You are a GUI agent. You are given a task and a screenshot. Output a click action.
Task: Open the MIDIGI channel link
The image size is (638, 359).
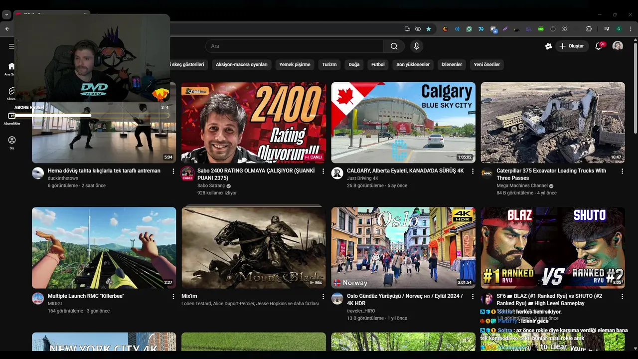coord(55,304)
